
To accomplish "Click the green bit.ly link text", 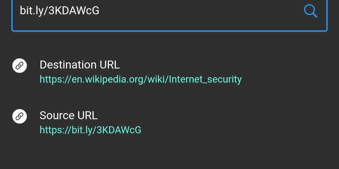I will point(90,130).
